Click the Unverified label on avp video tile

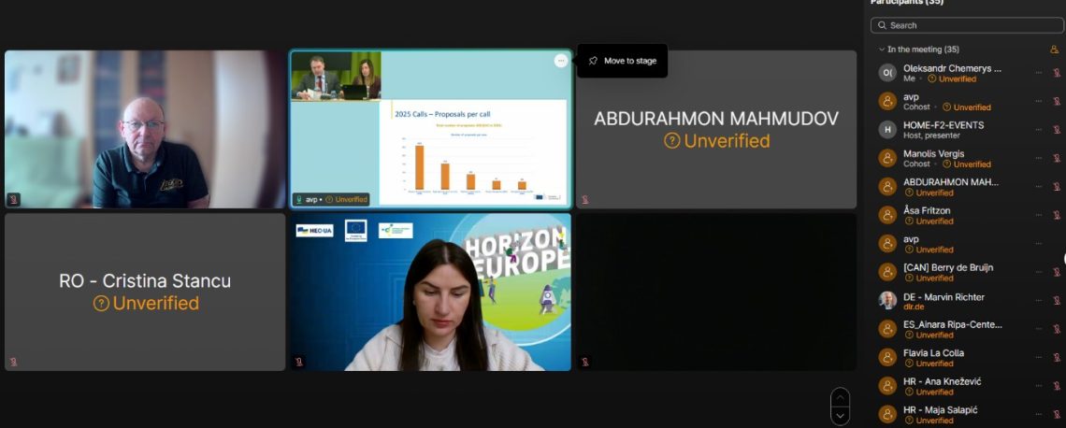click(x=351, y=199)
